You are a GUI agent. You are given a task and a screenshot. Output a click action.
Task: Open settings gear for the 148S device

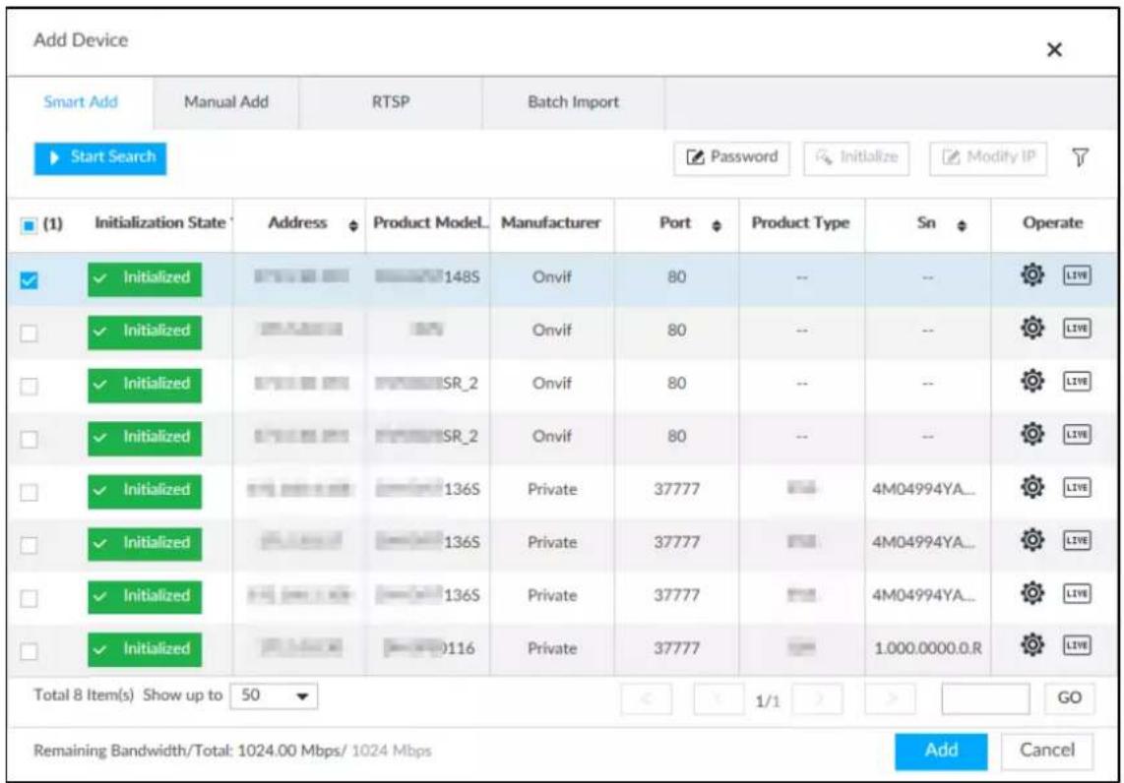click(x=1032, y=275)
